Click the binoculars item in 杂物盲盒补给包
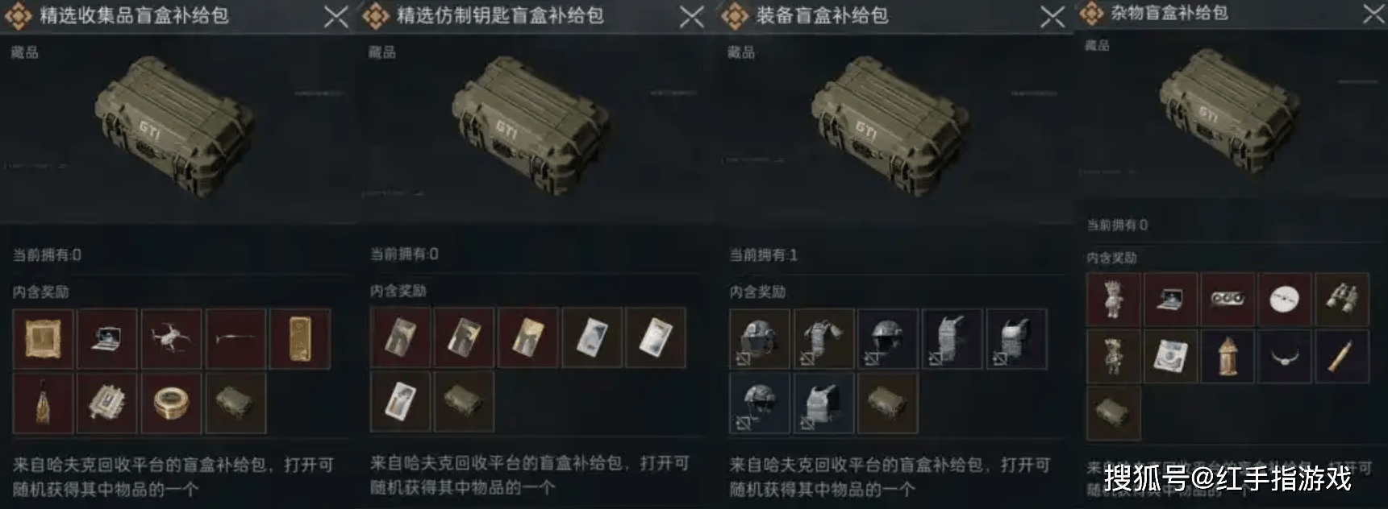 coord(1342,300)
